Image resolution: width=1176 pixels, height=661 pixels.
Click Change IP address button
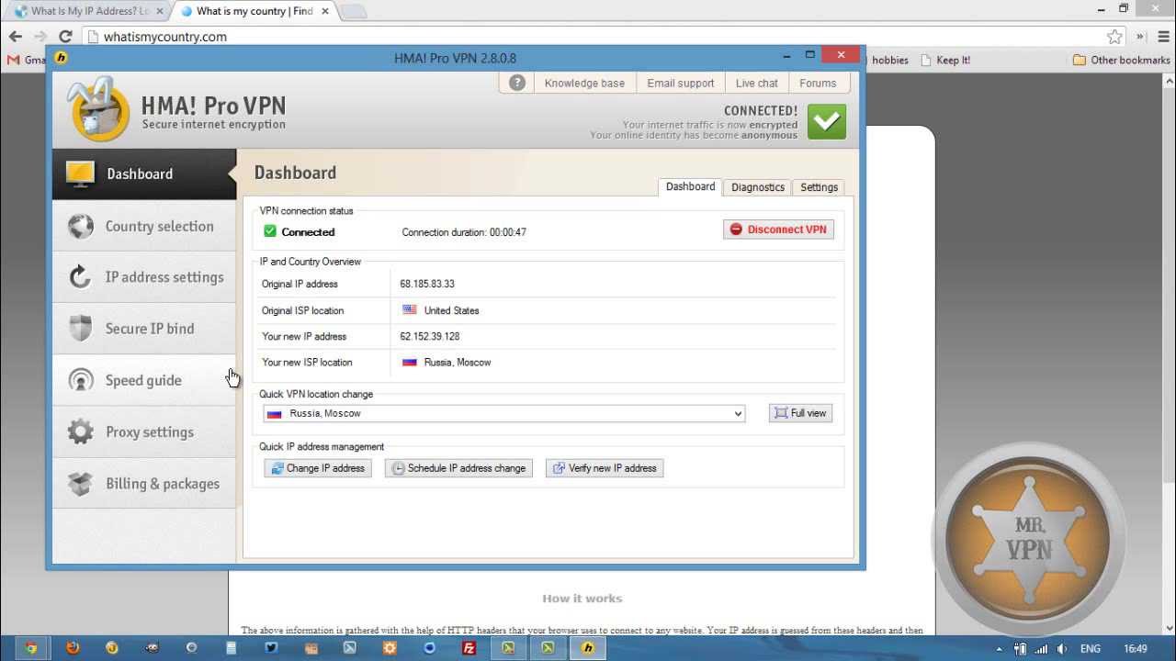pyautogui.click(x=317, y=468)
